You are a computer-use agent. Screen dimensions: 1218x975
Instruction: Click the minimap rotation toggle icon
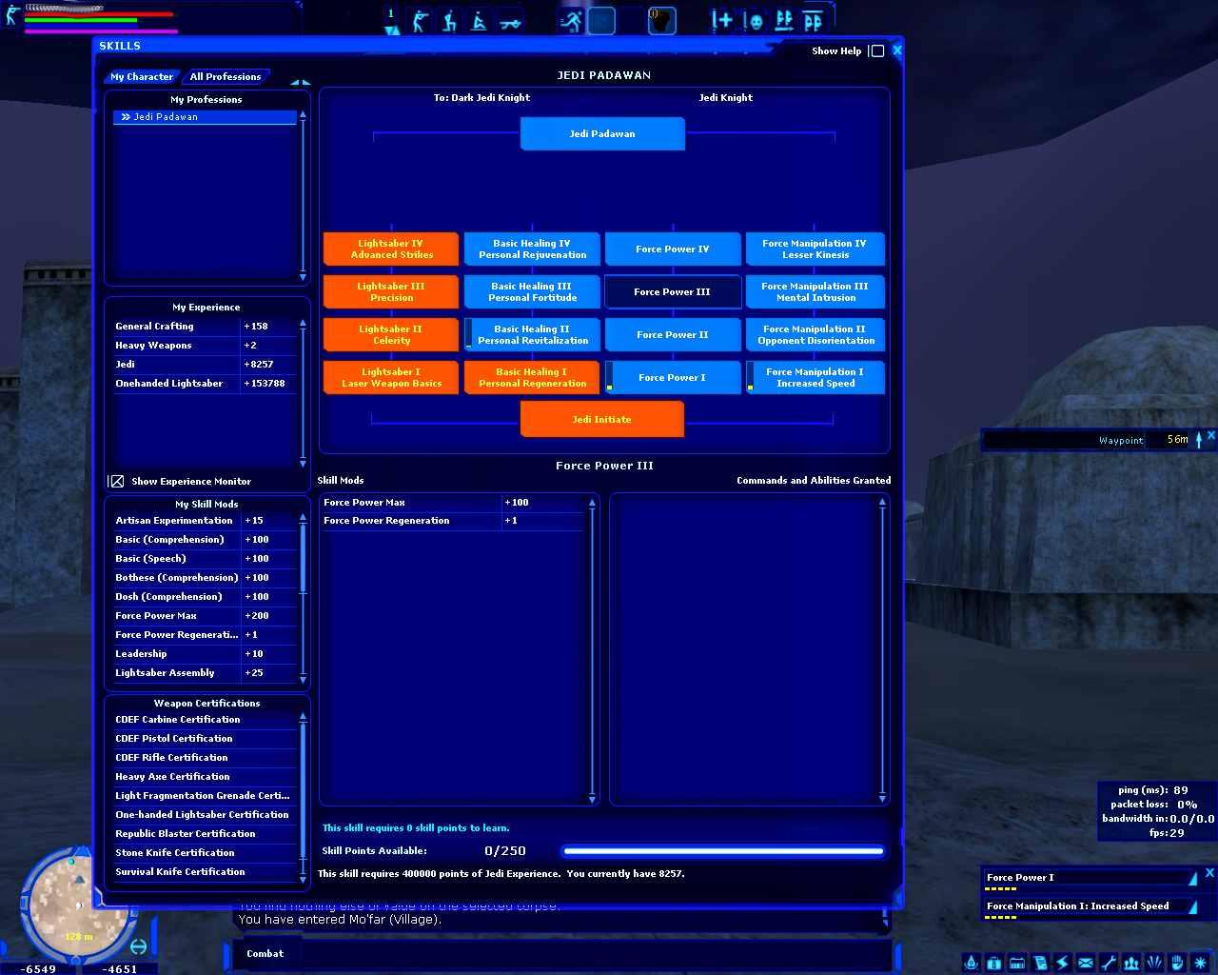coord(138,946)
